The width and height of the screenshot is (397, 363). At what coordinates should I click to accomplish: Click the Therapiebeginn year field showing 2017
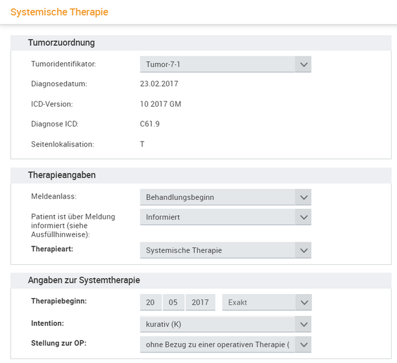[x=200, y=302]
